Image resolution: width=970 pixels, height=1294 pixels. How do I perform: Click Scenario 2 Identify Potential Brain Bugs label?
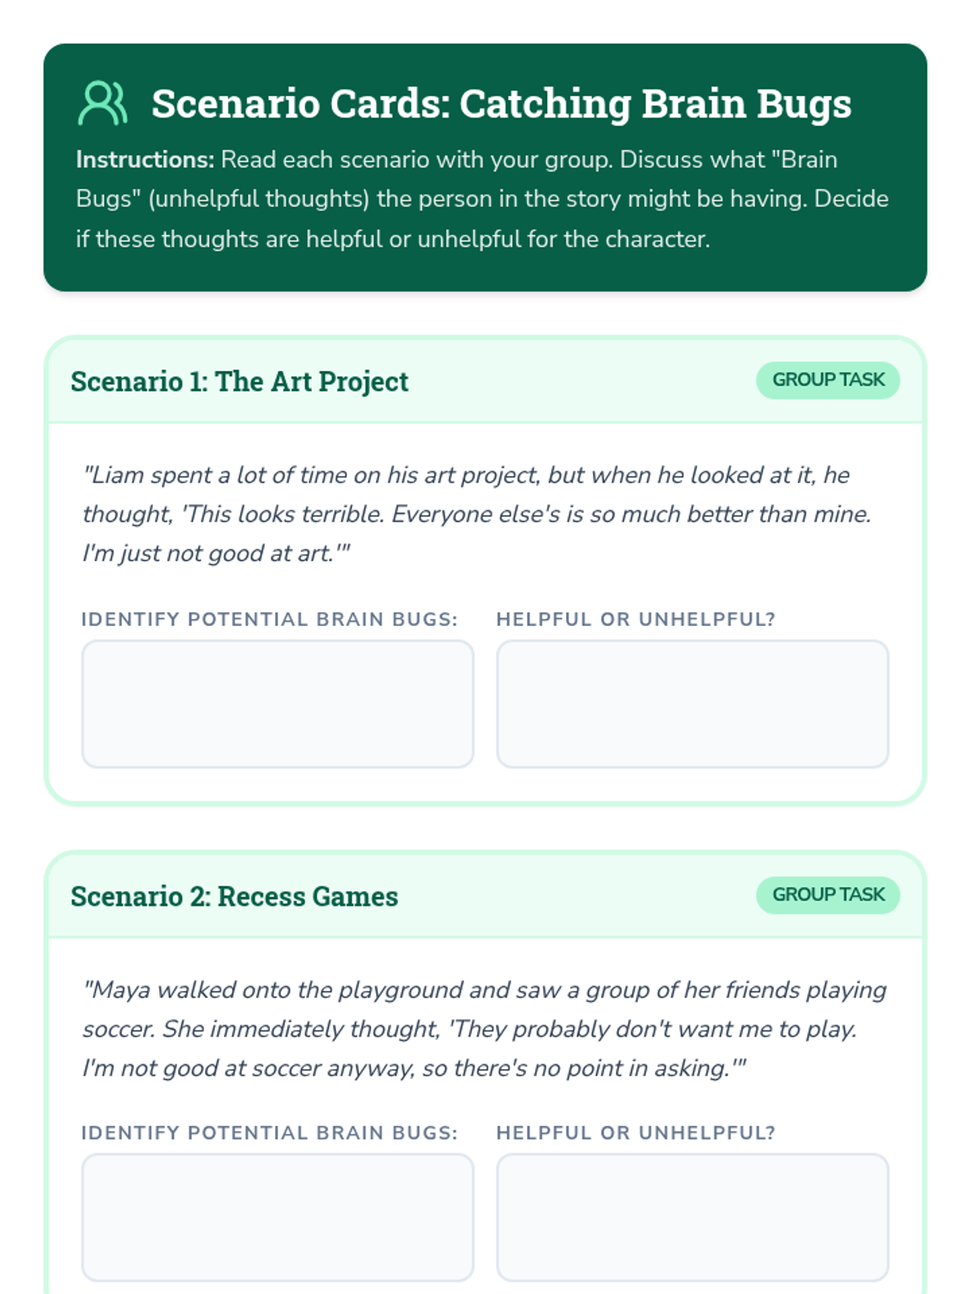tap(269, 1133)
